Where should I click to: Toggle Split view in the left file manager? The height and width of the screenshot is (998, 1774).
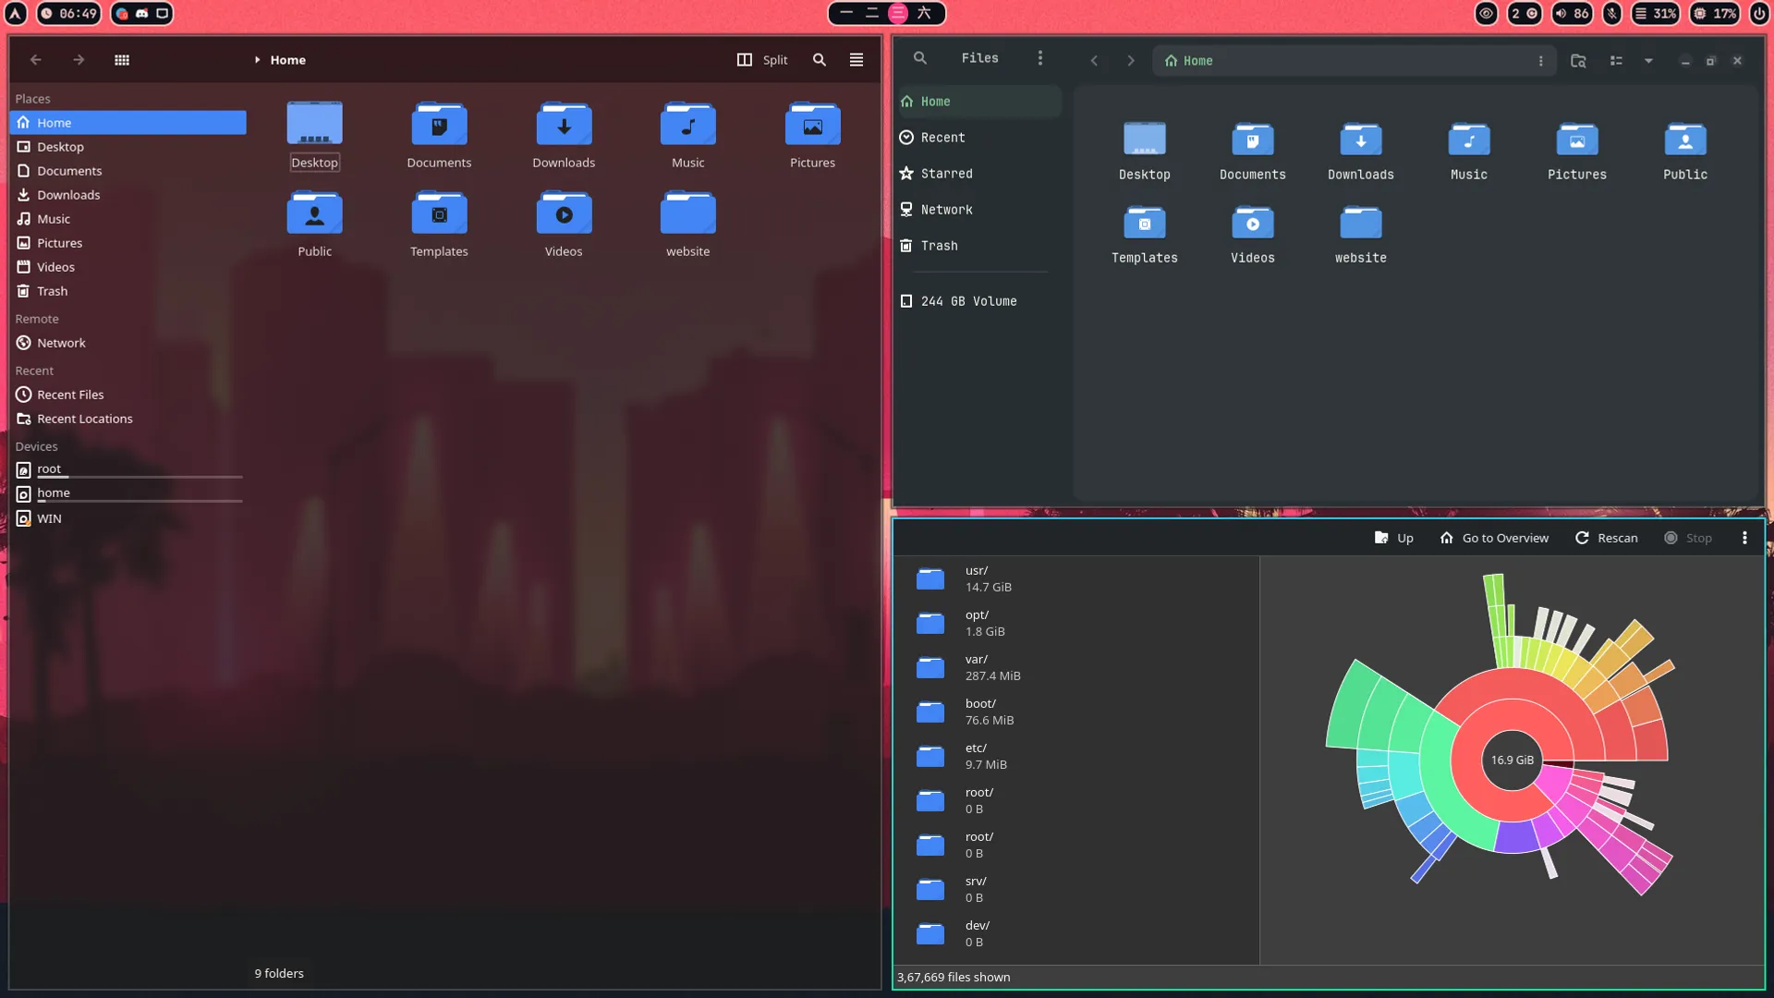click(763, 59)
